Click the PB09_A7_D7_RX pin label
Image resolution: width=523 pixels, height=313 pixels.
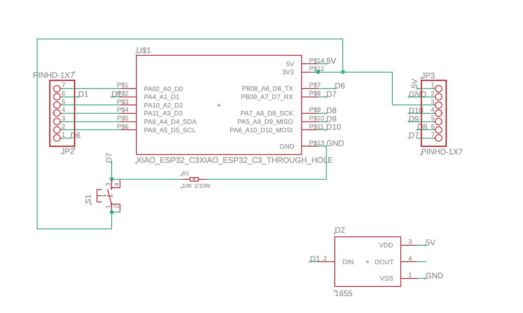pos(267,97)
